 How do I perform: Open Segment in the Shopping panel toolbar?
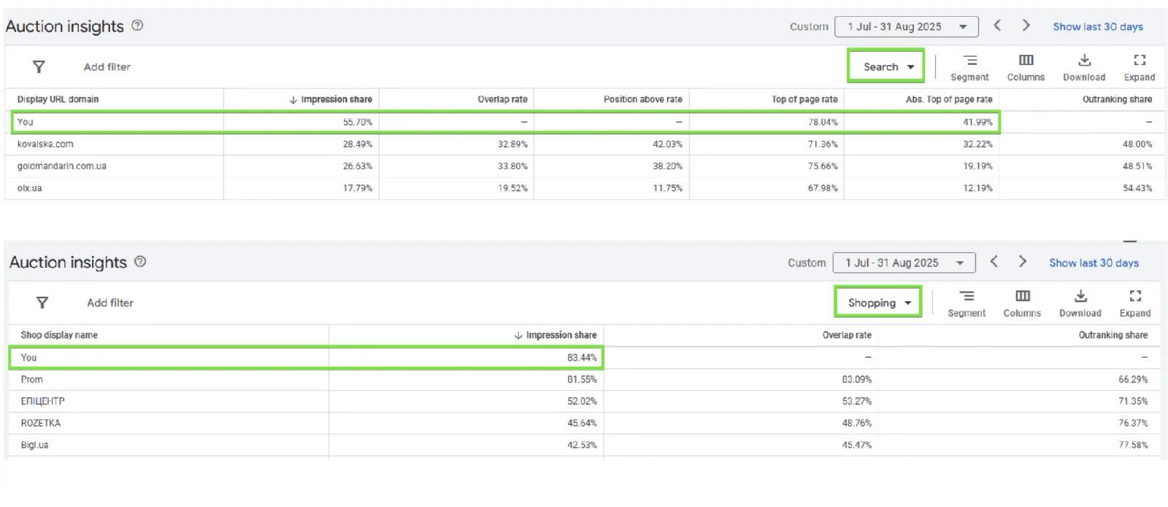pyautogui.click(x=967, y=303)
